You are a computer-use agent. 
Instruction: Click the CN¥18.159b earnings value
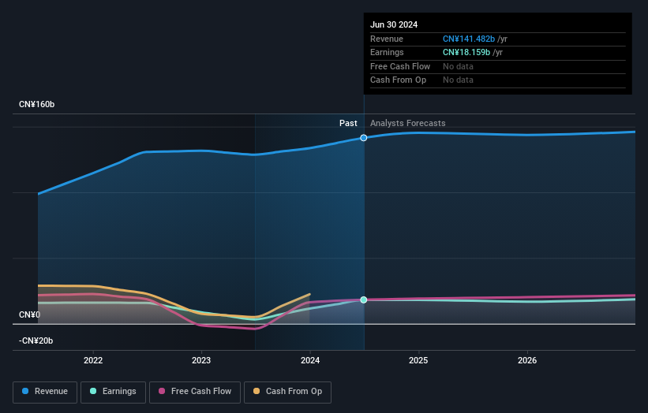click(466, 52)
